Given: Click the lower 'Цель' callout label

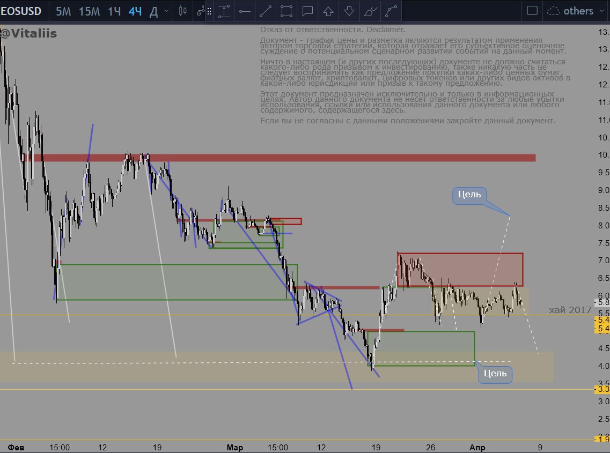Looking at the screenshot, I should [x=495, y=374].
